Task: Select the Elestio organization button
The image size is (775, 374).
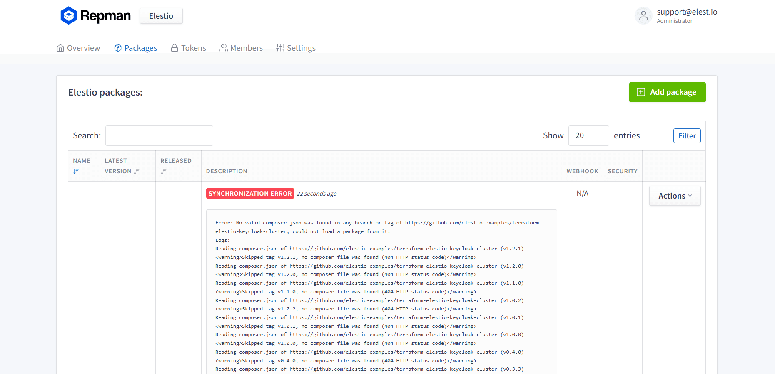Action: (x=161, y=16)
